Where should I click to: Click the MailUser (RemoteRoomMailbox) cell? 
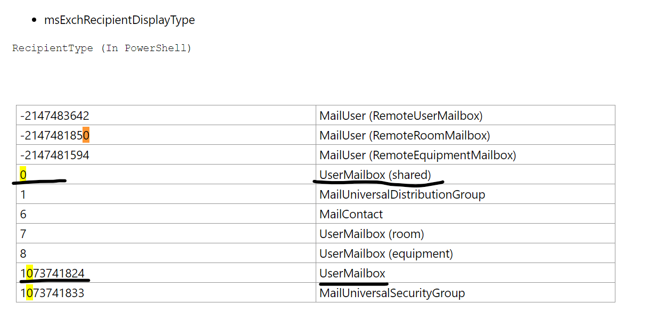tap(465, 135)
